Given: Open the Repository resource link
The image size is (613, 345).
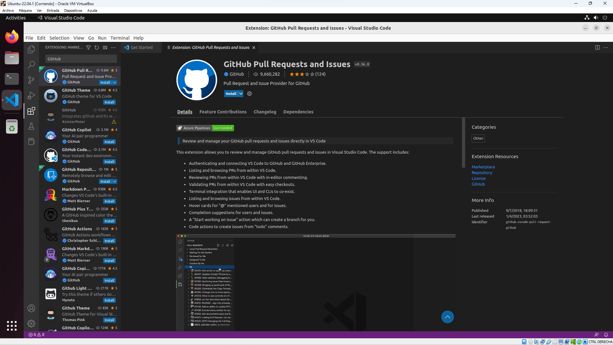Looking at the screenshot, I should tap(481, 173).
